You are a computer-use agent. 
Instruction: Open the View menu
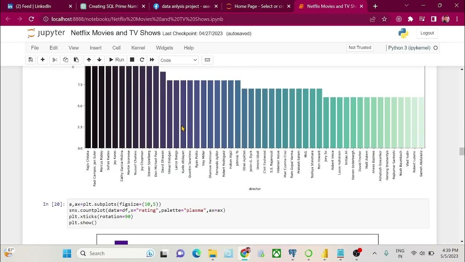click(74, 48)
